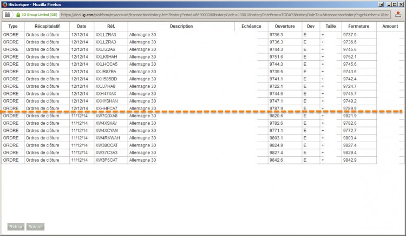This screenshot has height=236, width=406.
Task: Click the URL address field
Action: click(225, 15)
